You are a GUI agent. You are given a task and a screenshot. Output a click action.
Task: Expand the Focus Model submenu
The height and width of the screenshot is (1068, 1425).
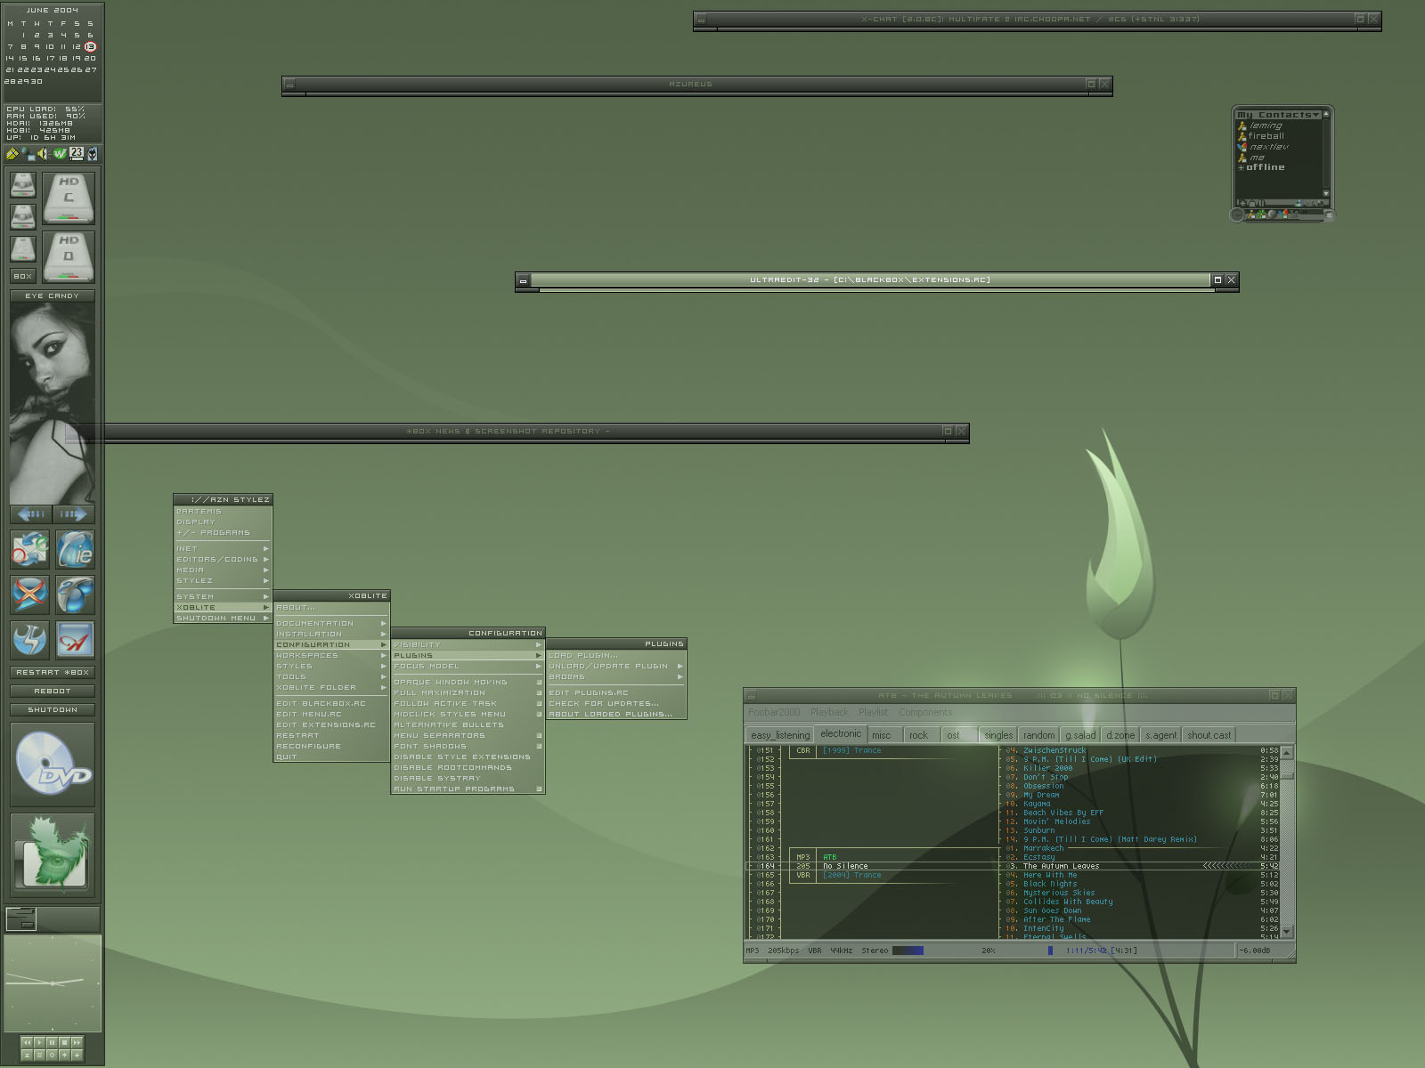468,666
